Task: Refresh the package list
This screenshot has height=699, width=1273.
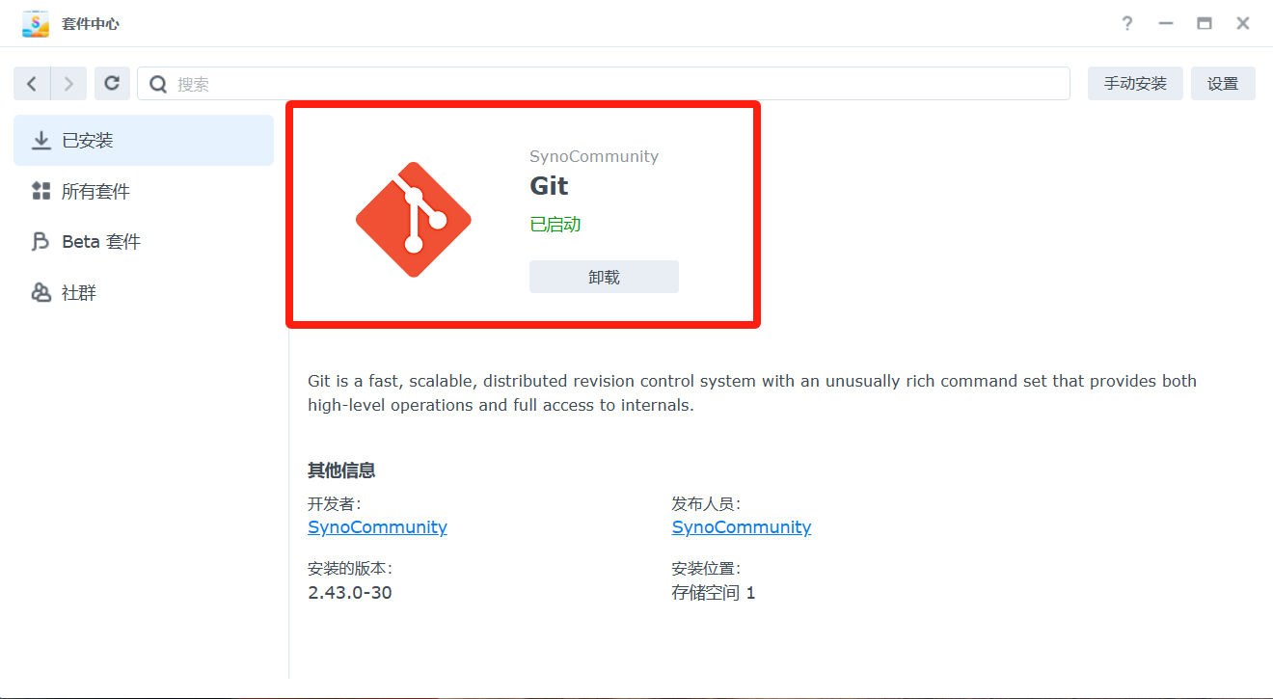Action: 112,84
